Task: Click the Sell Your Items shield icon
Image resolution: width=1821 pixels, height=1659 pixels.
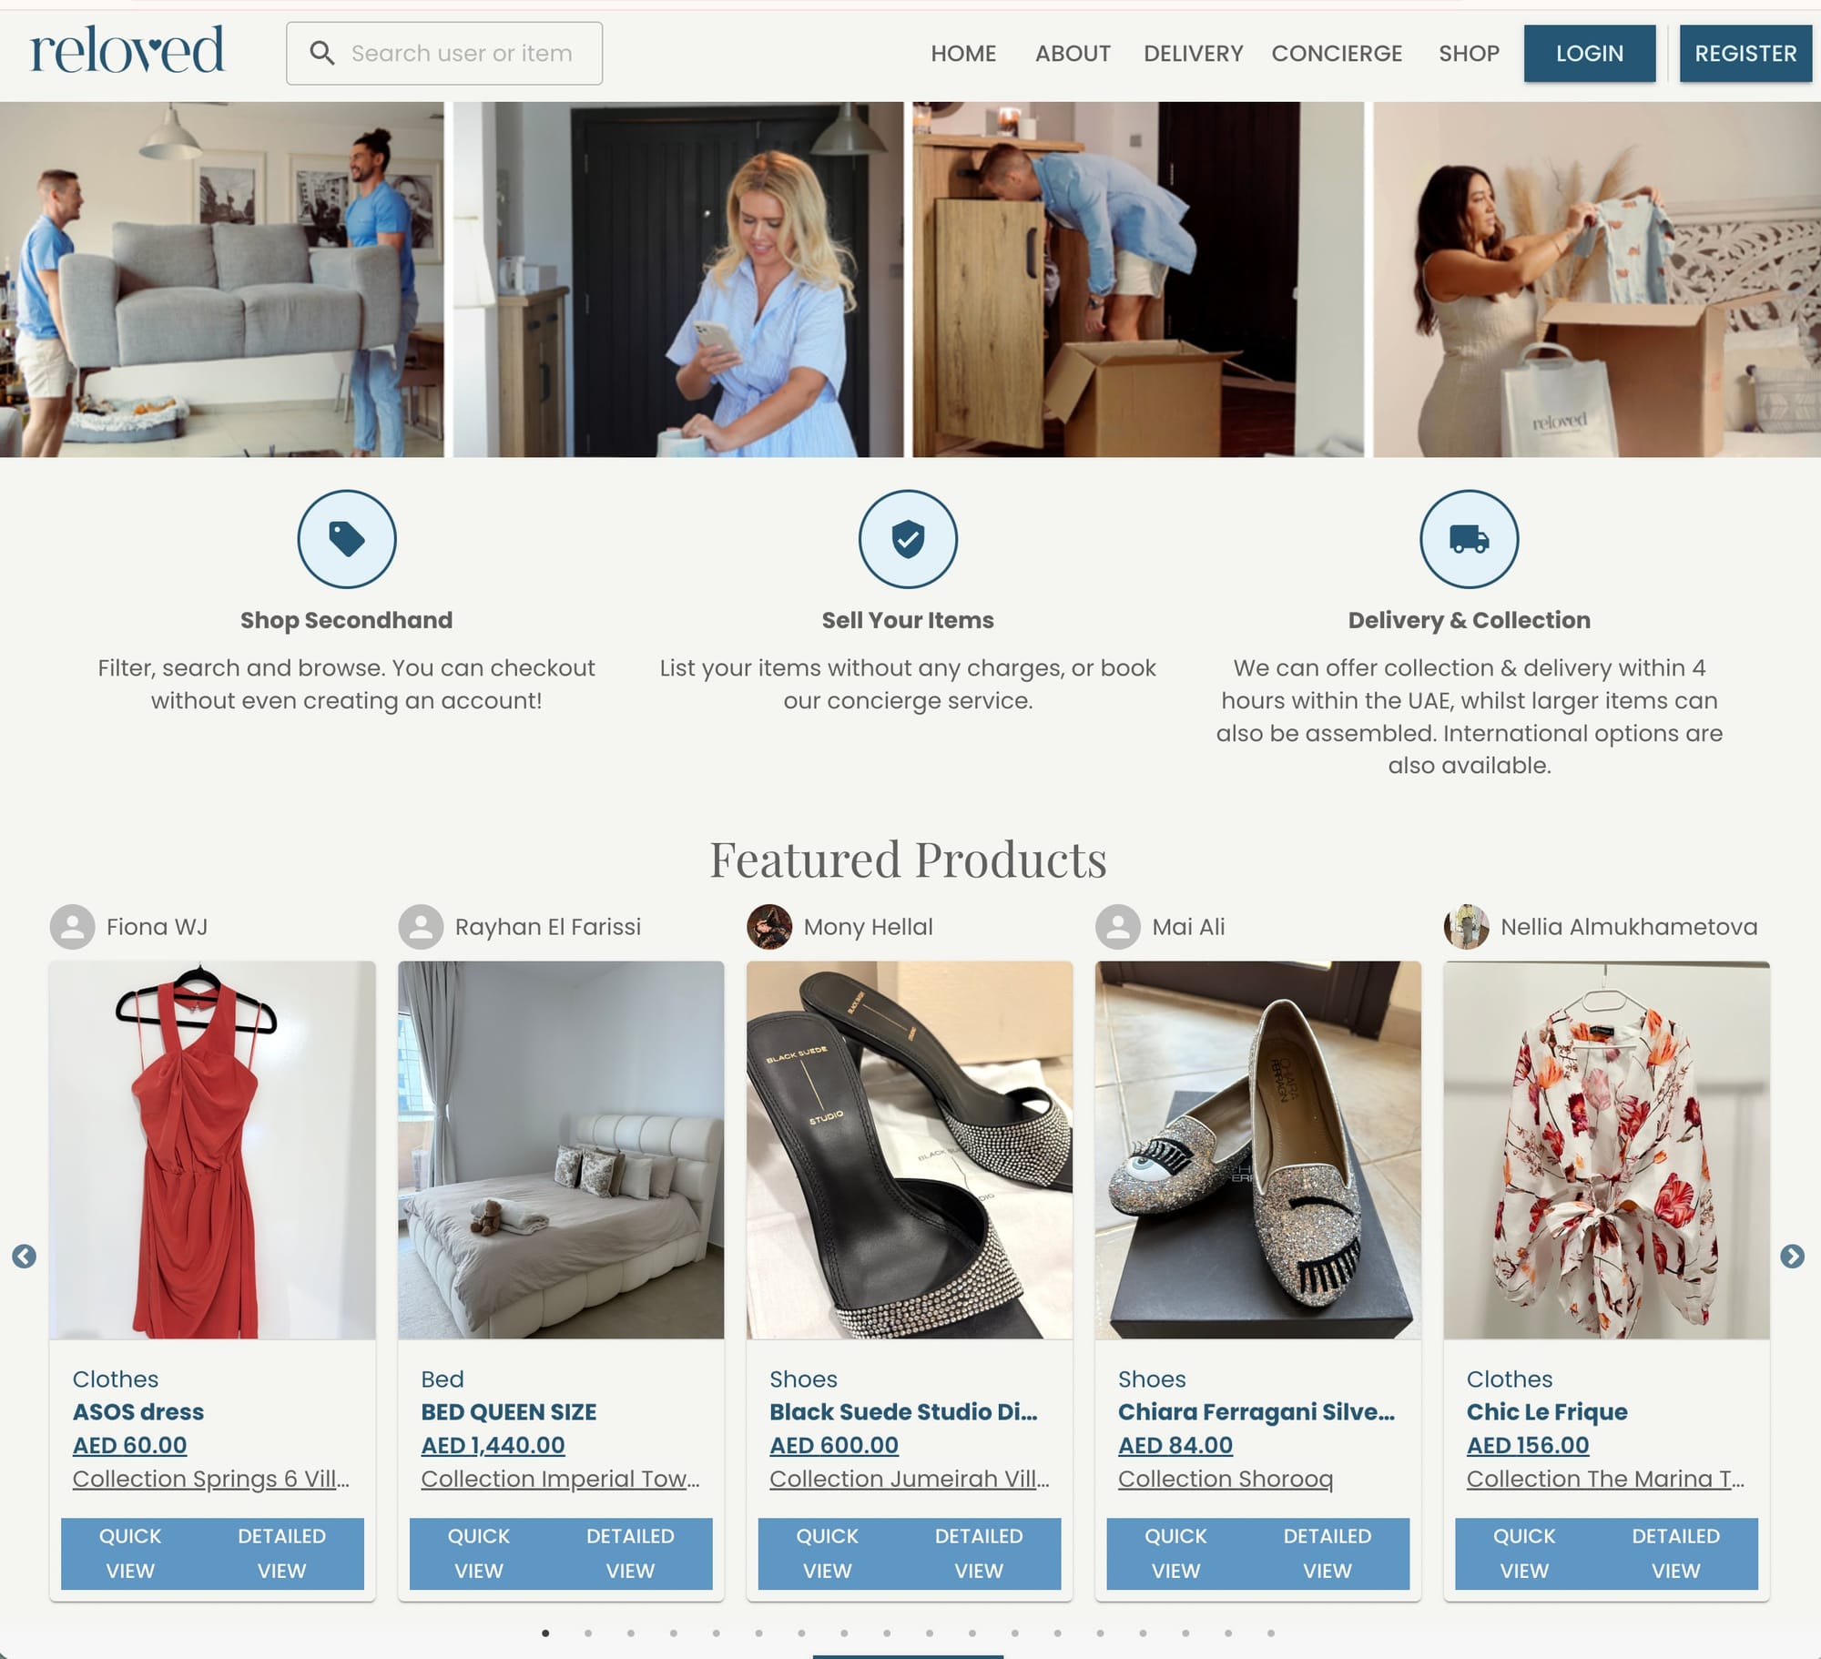Action: (908, 539)
